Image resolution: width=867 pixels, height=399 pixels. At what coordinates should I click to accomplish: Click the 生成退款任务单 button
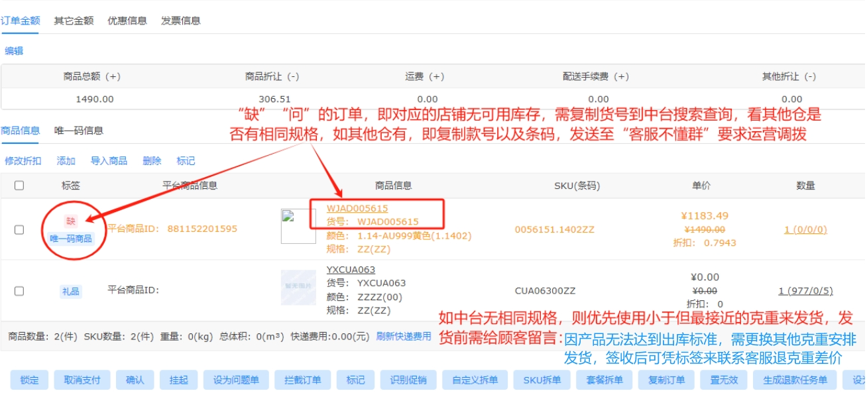795,380
